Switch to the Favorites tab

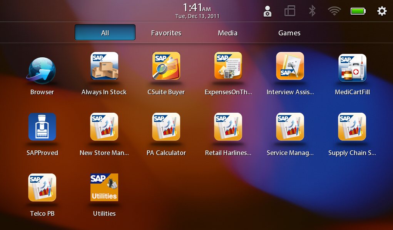[x=166, y=33]
